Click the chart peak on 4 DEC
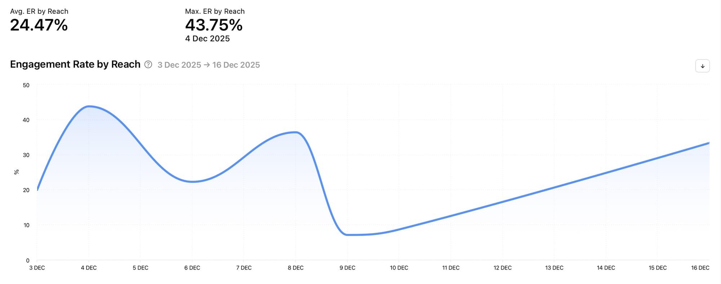 pos(89,106)
